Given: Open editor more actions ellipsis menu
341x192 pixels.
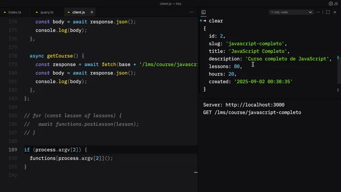Looking at the screenshot, I should pyautogui.click(x=191, y=12).
